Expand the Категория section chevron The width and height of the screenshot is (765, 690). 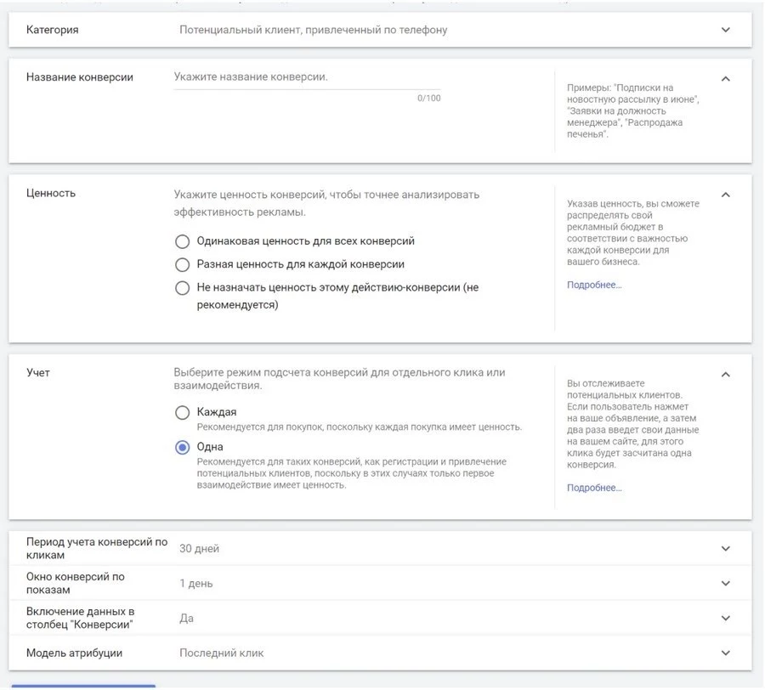pos(725,30)
